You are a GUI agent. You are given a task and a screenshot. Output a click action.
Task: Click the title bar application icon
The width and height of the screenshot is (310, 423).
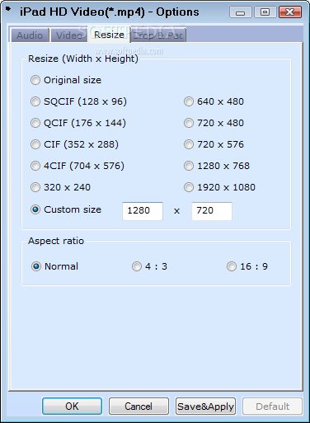(x=8, y=9)
